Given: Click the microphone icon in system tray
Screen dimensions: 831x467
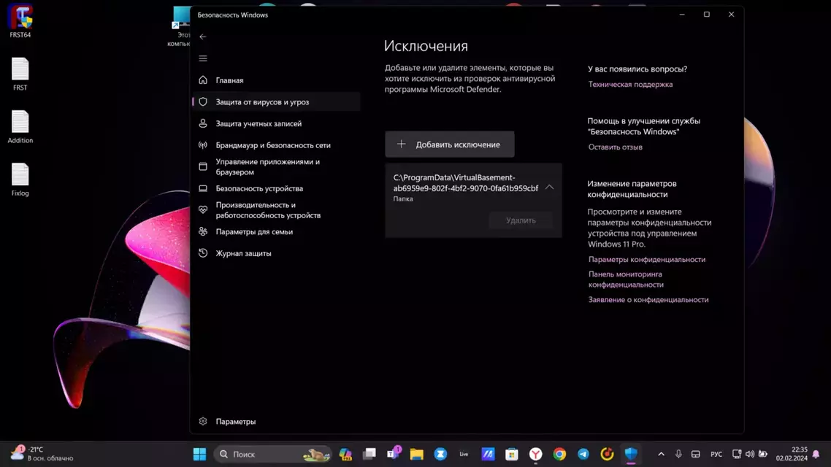Looking at the screenshot, I should coord(678,455).
